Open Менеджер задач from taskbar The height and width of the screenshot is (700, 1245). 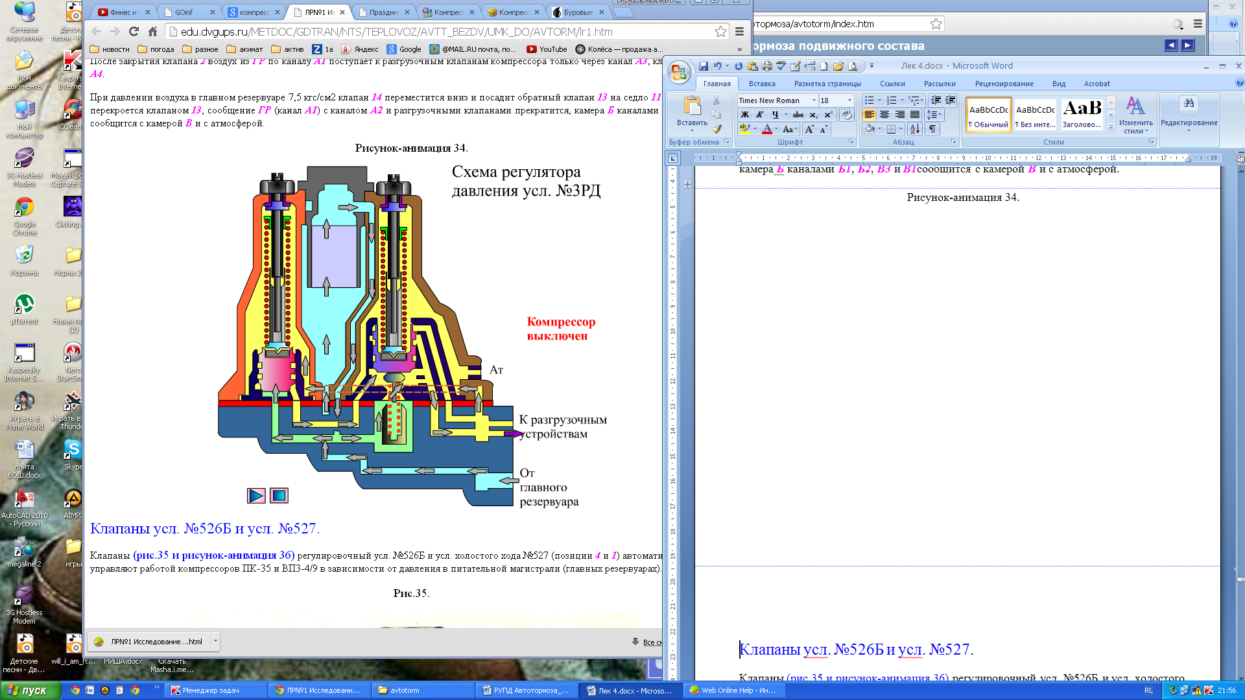(215, 690)
